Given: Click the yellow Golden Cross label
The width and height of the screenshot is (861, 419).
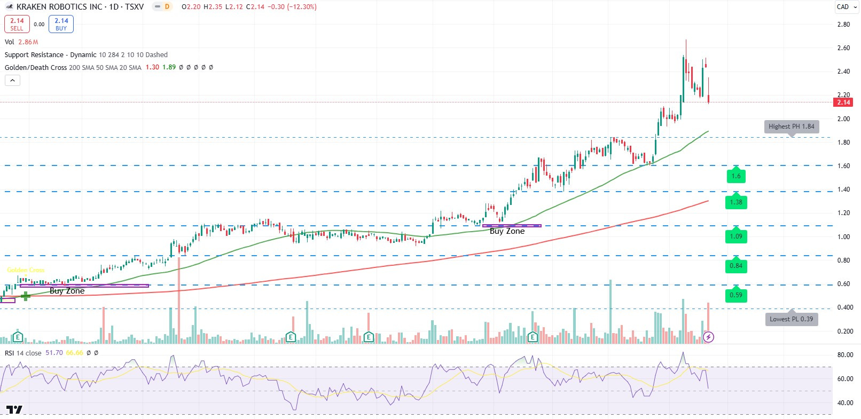Looking at the screenshot, I should pos(26,270).
